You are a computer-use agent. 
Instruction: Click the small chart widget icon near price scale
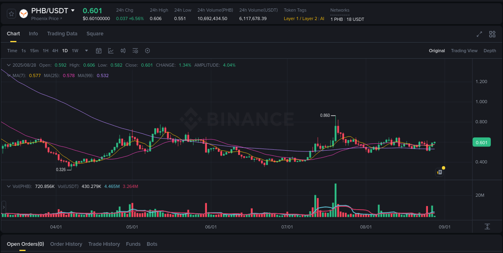pos(439,172)
